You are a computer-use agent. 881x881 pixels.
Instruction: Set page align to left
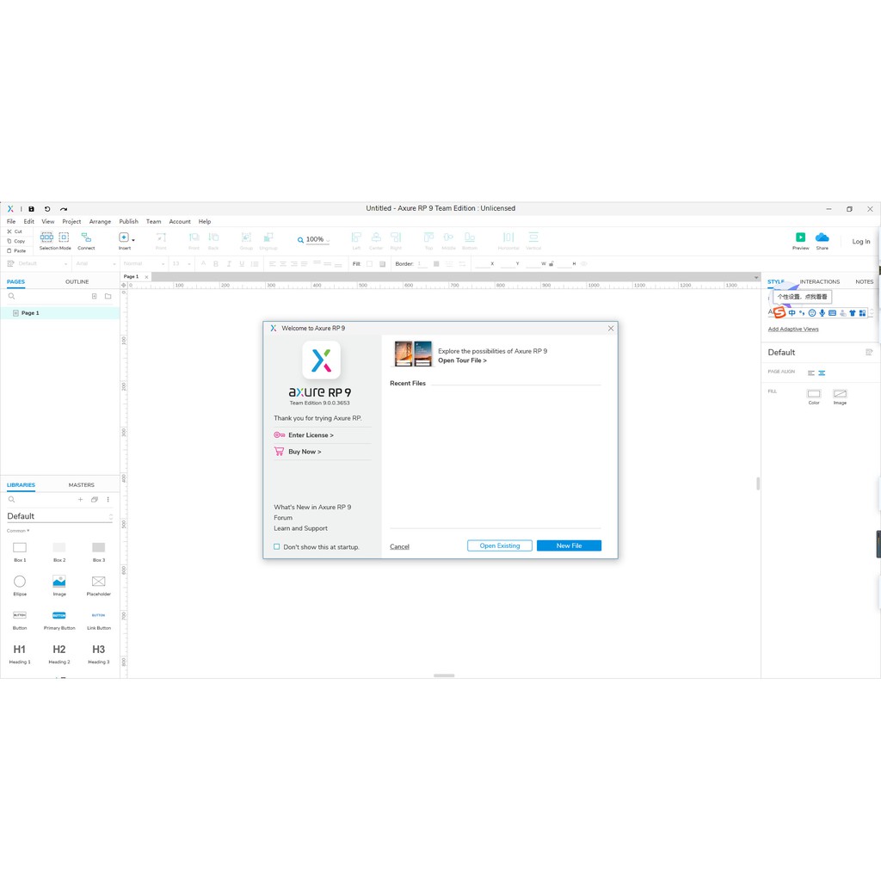(811, 373)
